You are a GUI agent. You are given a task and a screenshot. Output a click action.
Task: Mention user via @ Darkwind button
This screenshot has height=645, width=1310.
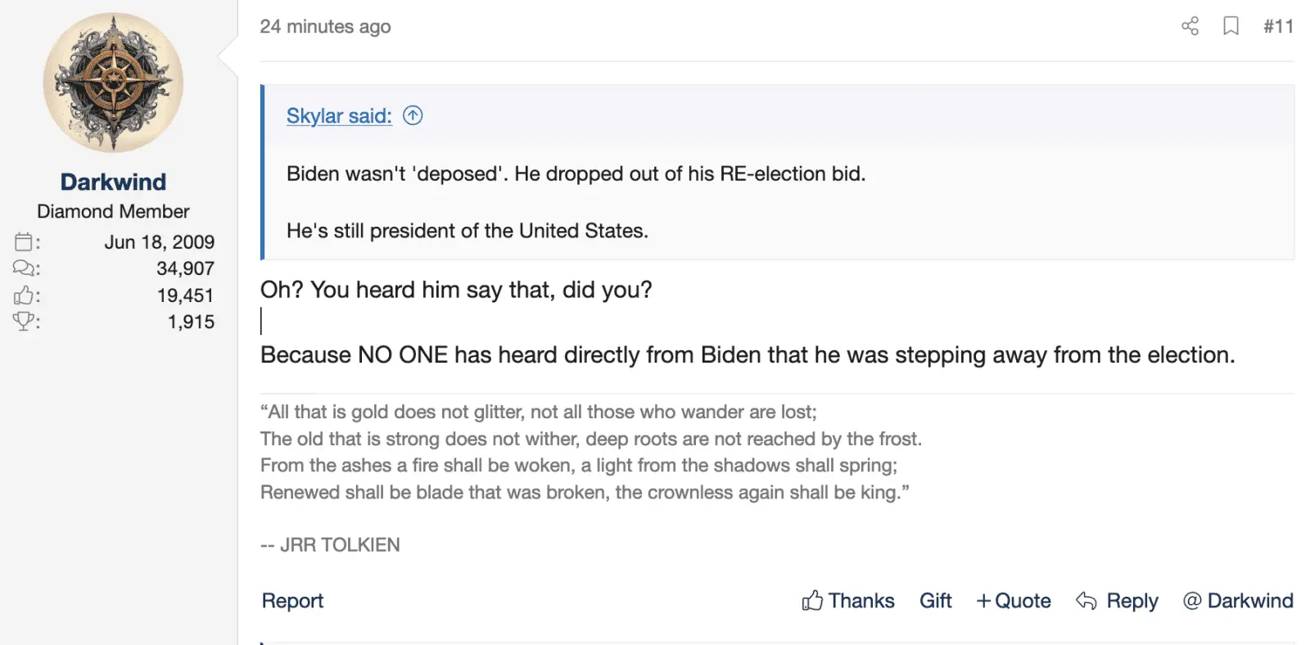pyautogui.click(x=1238, y=601)
